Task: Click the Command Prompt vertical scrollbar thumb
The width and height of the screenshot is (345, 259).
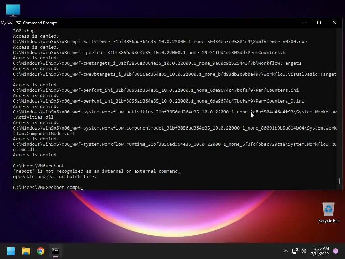Action: pyautogui.click(x=340, y=181)
